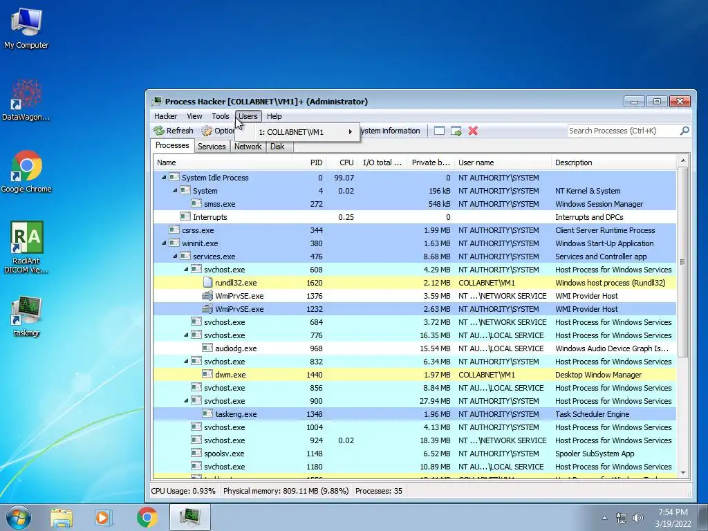The width and height of the screenshot is (708, 531).
Task: Click the spoolsv.exe process icon
Action: (x=196, y=453)
